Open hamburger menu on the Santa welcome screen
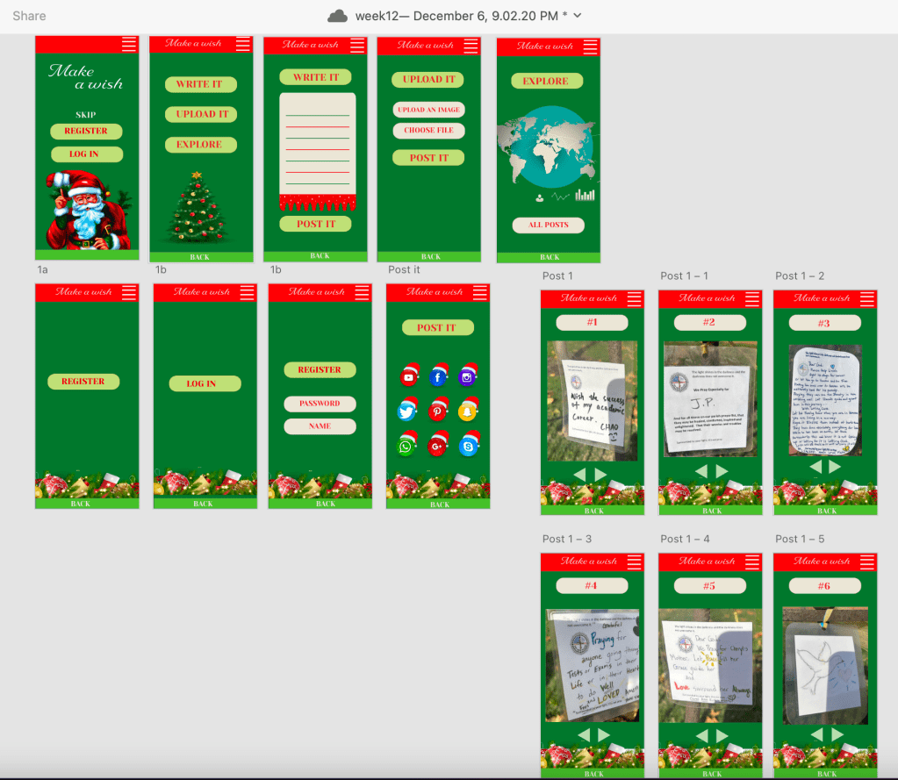 tap(129, 45)
